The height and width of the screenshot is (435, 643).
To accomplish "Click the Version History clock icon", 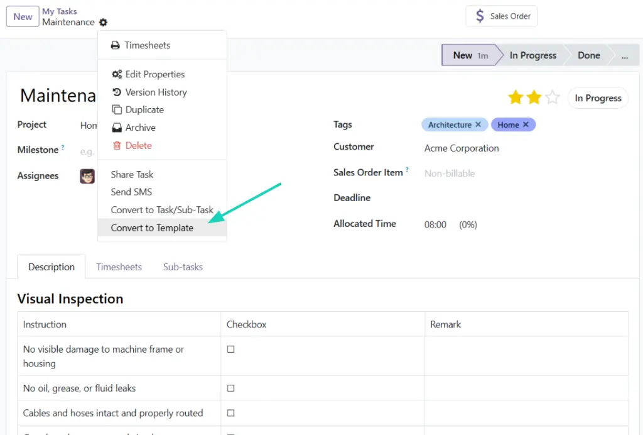I will point(117,92).
